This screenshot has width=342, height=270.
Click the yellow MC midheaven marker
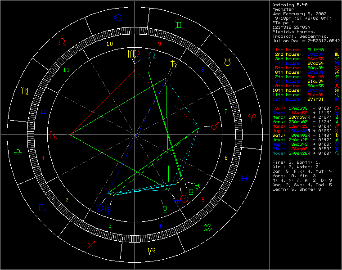pyautogui.click(x=132, y=54)
